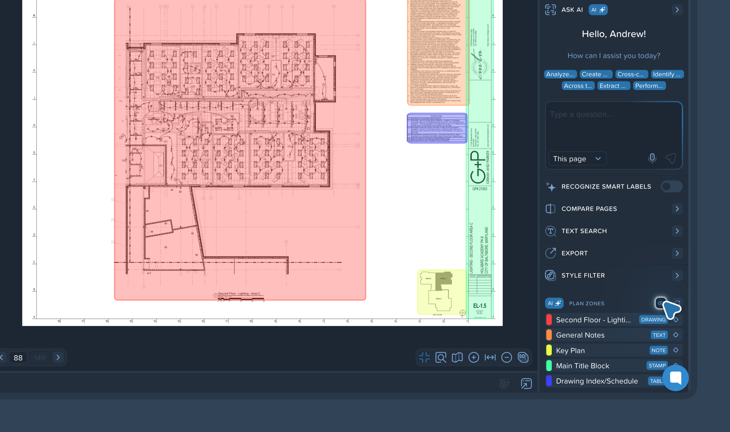This screenshot has width=730, height=432.
Task: Click the 3D view icon
Action: pos(523,357)
